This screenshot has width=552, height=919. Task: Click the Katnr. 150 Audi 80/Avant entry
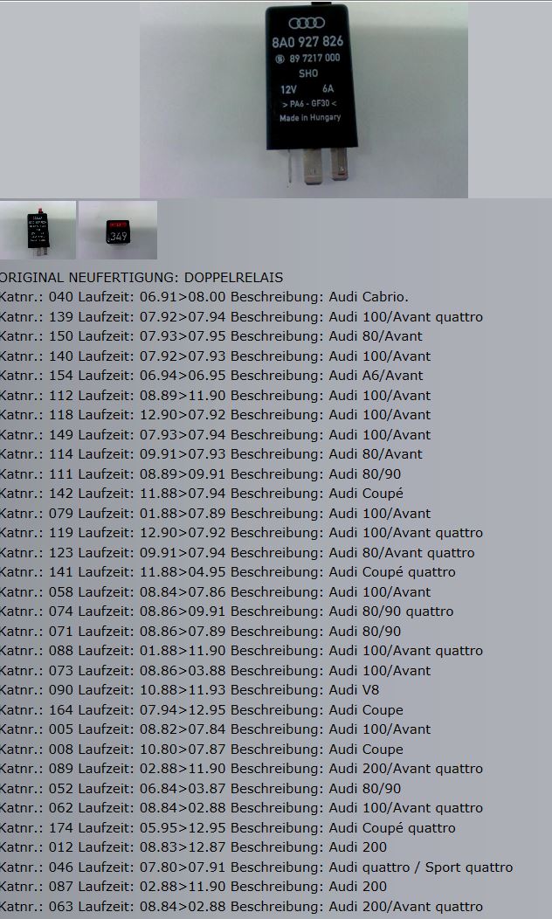click(x=210, y=336)
